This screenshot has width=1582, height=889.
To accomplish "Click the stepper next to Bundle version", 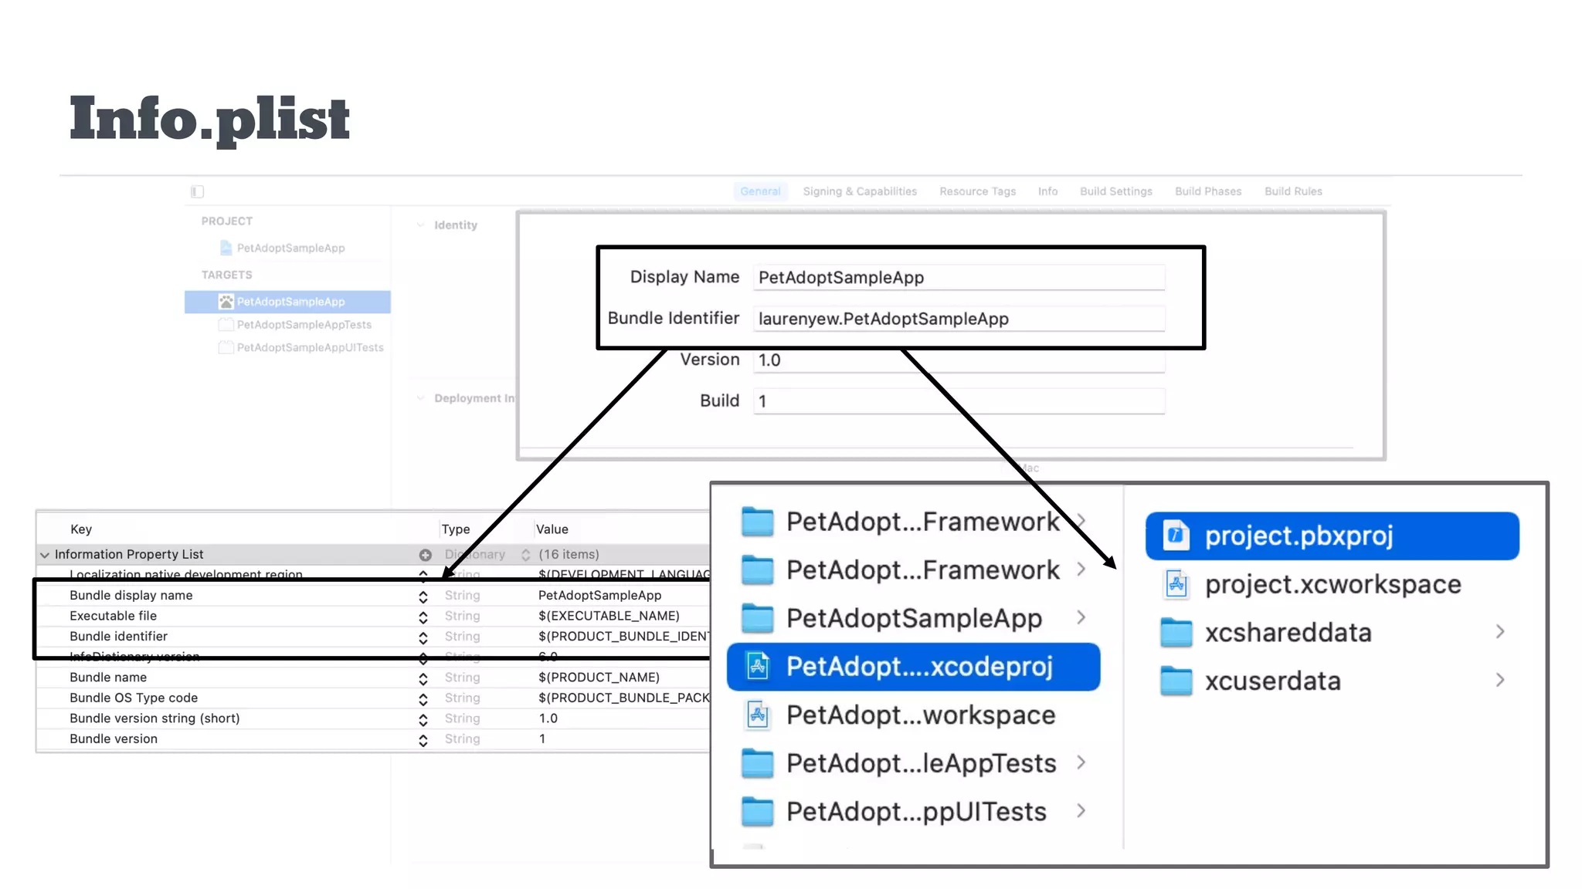I will [x=423, y=740].
